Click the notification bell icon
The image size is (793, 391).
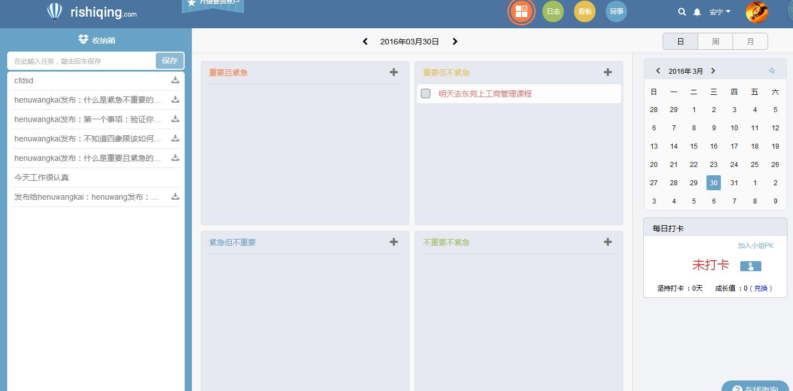pos(697,11)
